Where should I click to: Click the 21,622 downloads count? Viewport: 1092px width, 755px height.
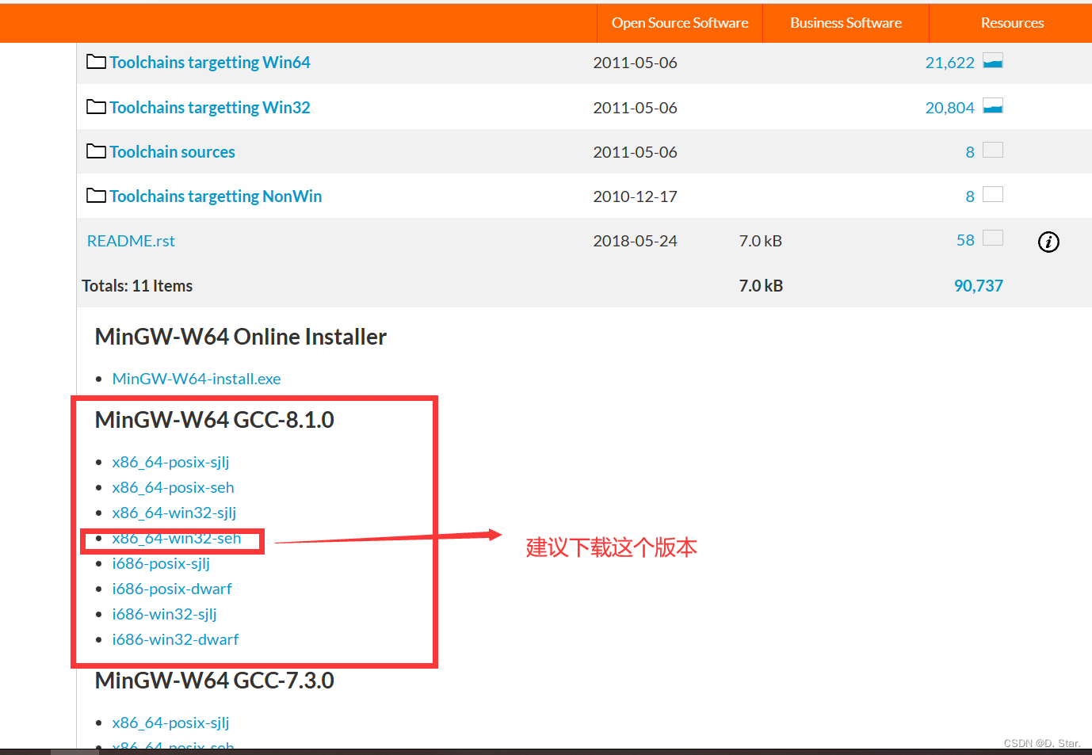[x=949, y=63]
